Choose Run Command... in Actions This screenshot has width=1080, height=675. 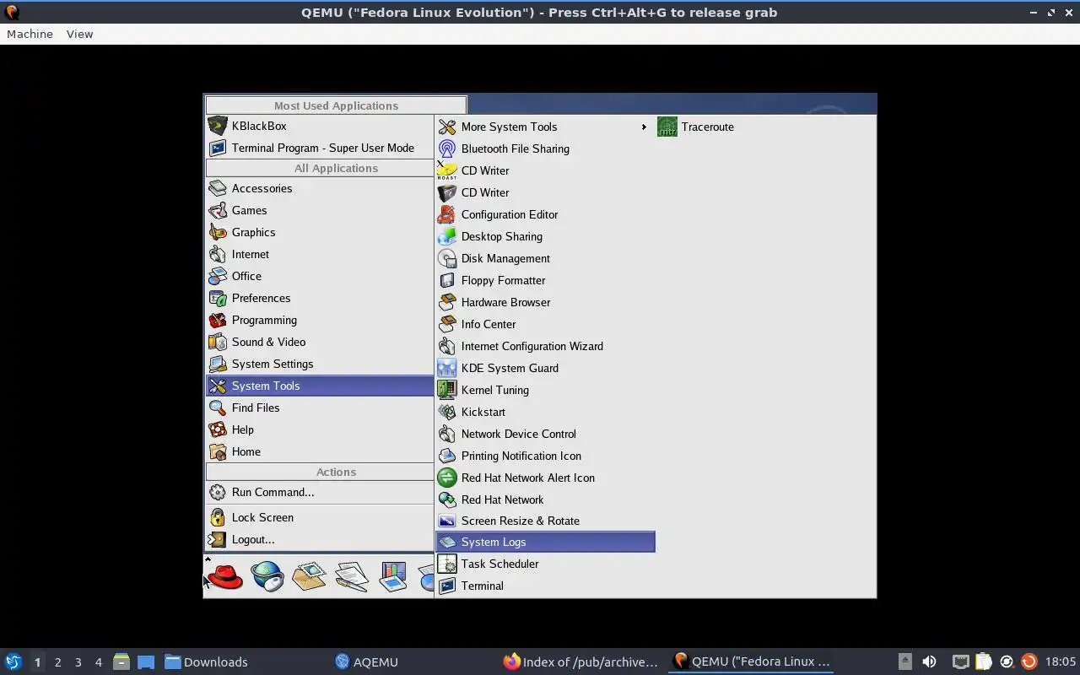point(320,492)
